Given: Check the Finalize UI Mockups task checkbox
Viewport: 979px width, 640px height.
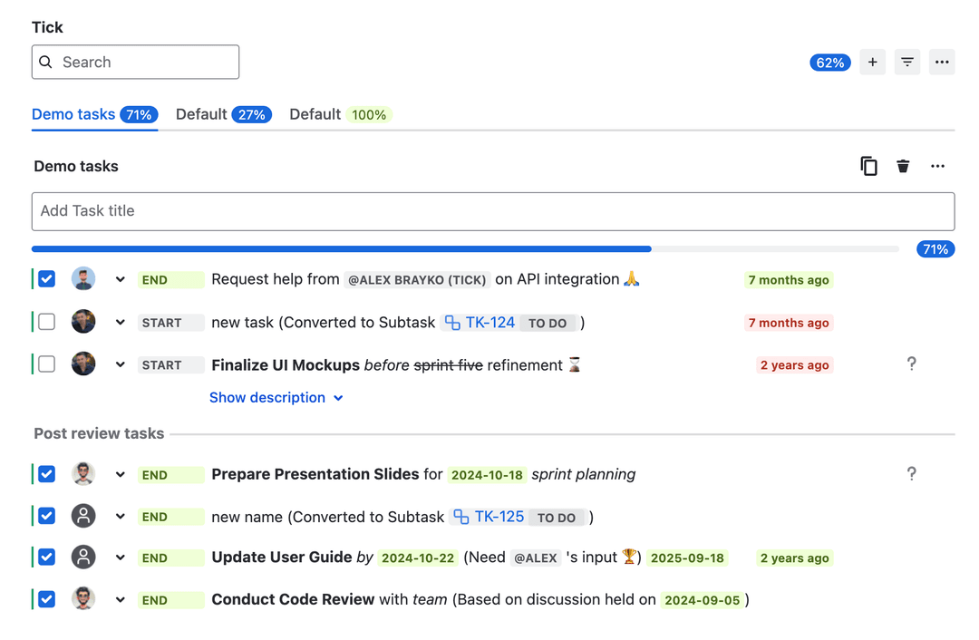Looking at the screenshot, I should pos(47,364).
